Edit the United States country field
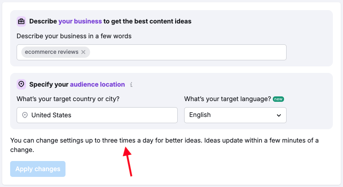This screenshot has height=187, width=343. (97, 115)
